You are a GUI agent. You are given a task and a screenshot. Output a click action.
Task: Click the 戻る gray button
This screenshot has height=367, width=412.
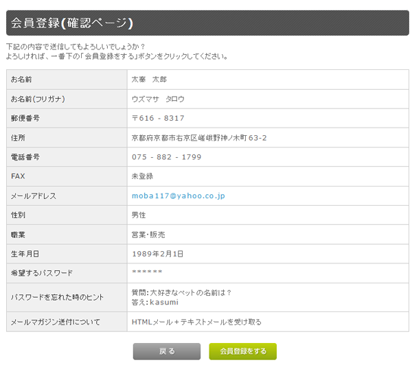167,351
